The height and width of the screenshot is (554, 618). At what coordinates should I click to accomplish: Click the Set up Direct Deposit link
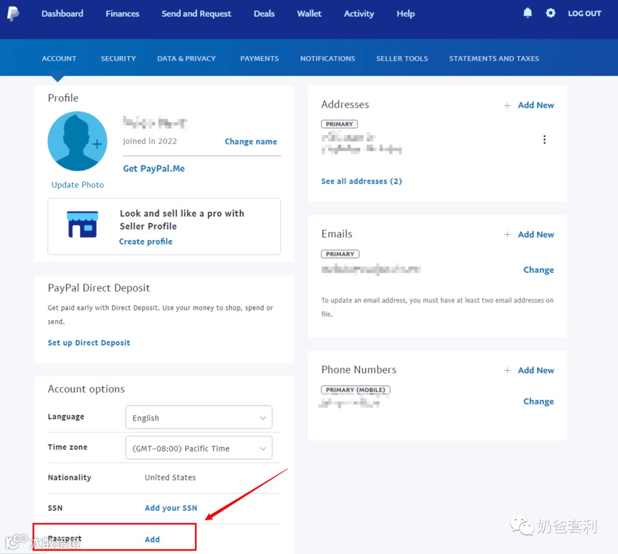coord(89,343)
